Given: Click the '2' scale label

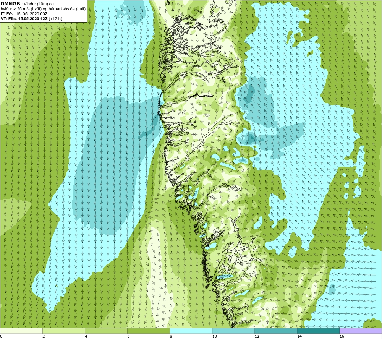Looking at the screenshot, I should [44, 337].
